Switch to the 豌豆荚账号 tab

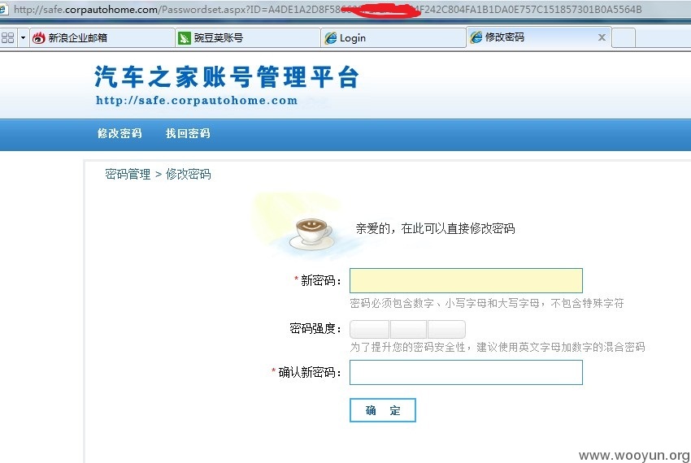coord(248,38)
